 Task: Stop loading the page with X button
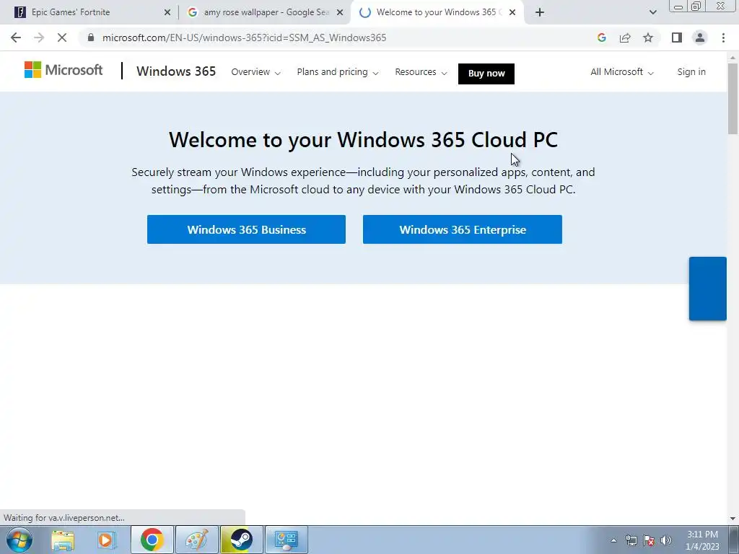click(x=62, y=38)
